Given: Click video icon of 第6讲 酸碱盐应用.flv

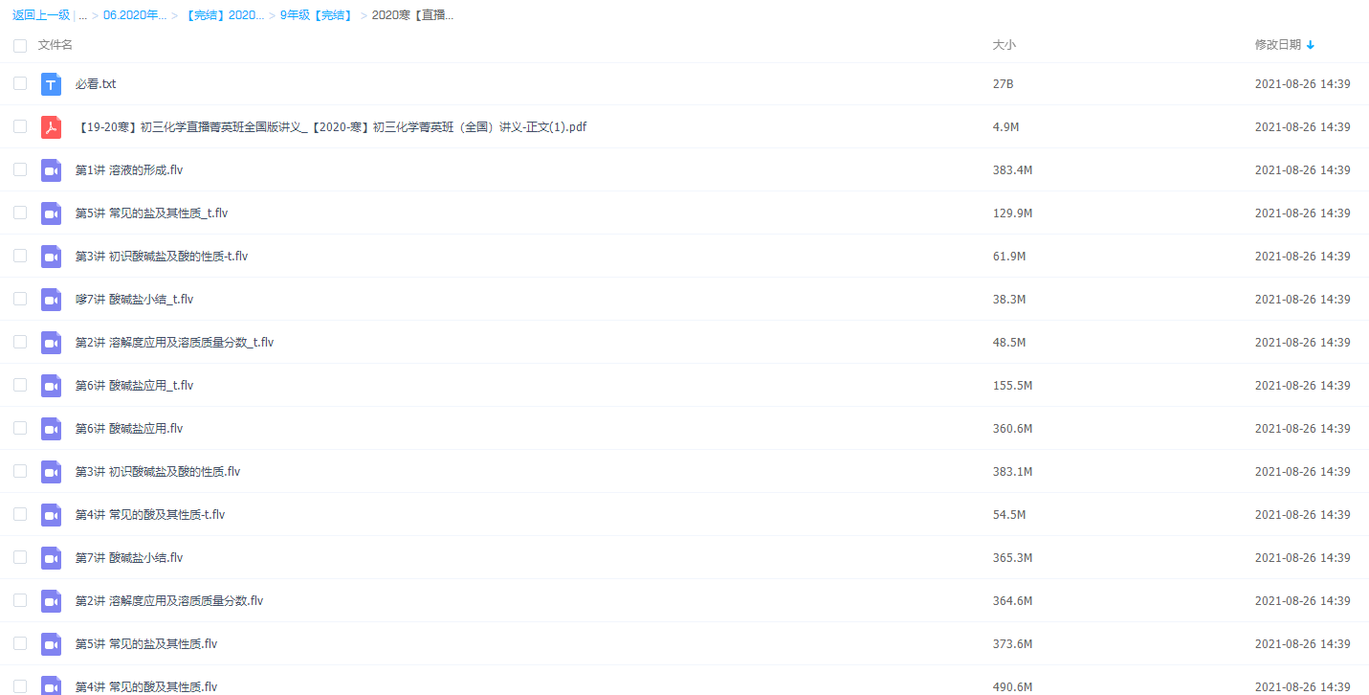Looking at the screenshot, I should point(51,429).
